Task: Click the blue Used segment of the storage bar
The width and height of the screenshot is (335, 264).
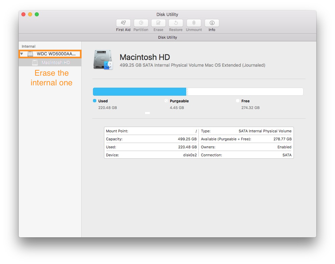Action: click(139, 91)
